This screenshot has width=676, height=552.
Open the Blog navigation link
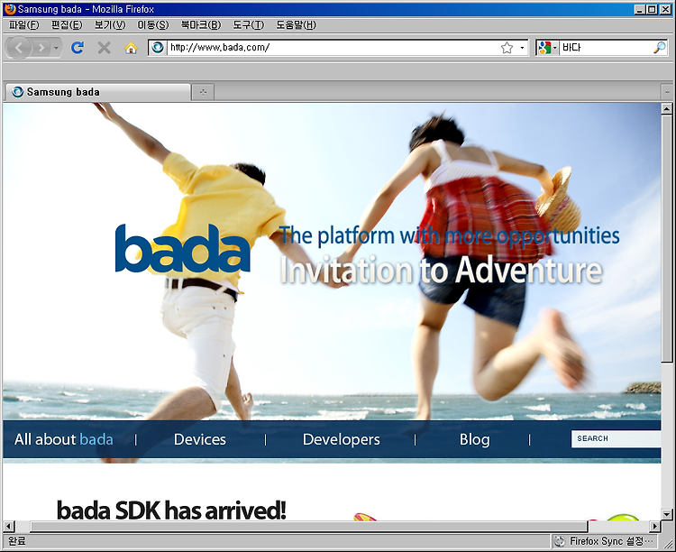(475, 439)
